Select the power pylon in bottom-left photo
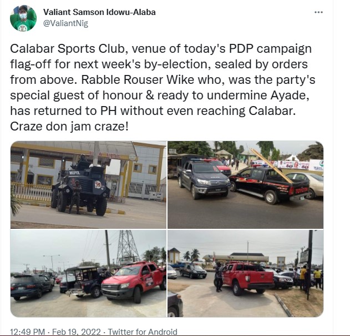 127,247
